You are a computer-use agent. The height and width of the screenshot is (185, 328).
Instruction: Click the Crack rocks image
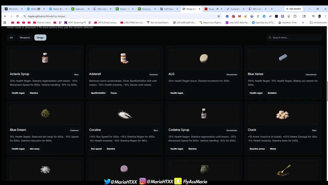pyautogui.click(x=283, y=115)
